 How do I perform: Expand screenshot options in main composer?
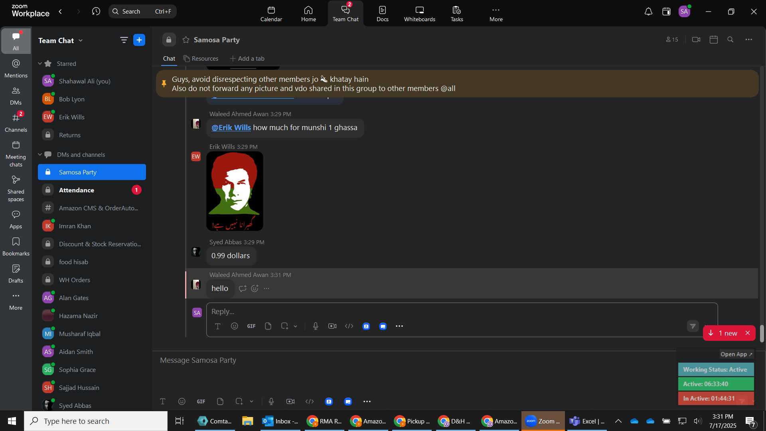pos(252,402)
